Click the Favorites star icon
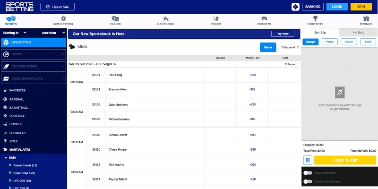 (5, 90)
